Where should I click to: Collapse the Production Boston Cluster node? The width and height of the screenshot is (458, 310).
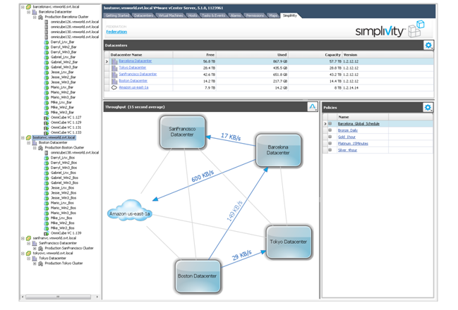pos(35,147)
